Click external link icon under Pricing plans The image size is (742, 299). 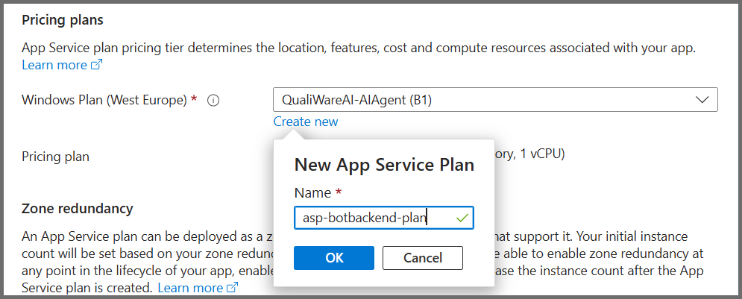[x=96, y=66]
